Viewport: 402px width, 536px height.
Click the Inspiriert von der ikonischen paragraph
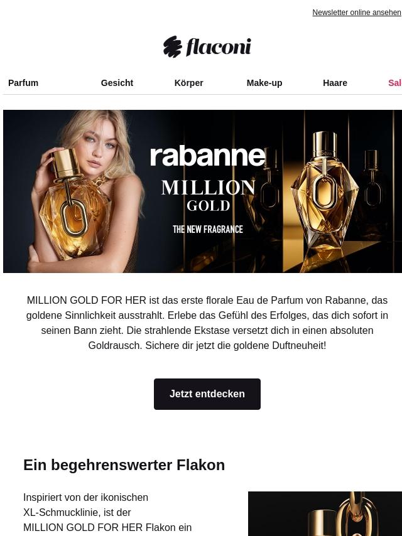coord(107,512)
